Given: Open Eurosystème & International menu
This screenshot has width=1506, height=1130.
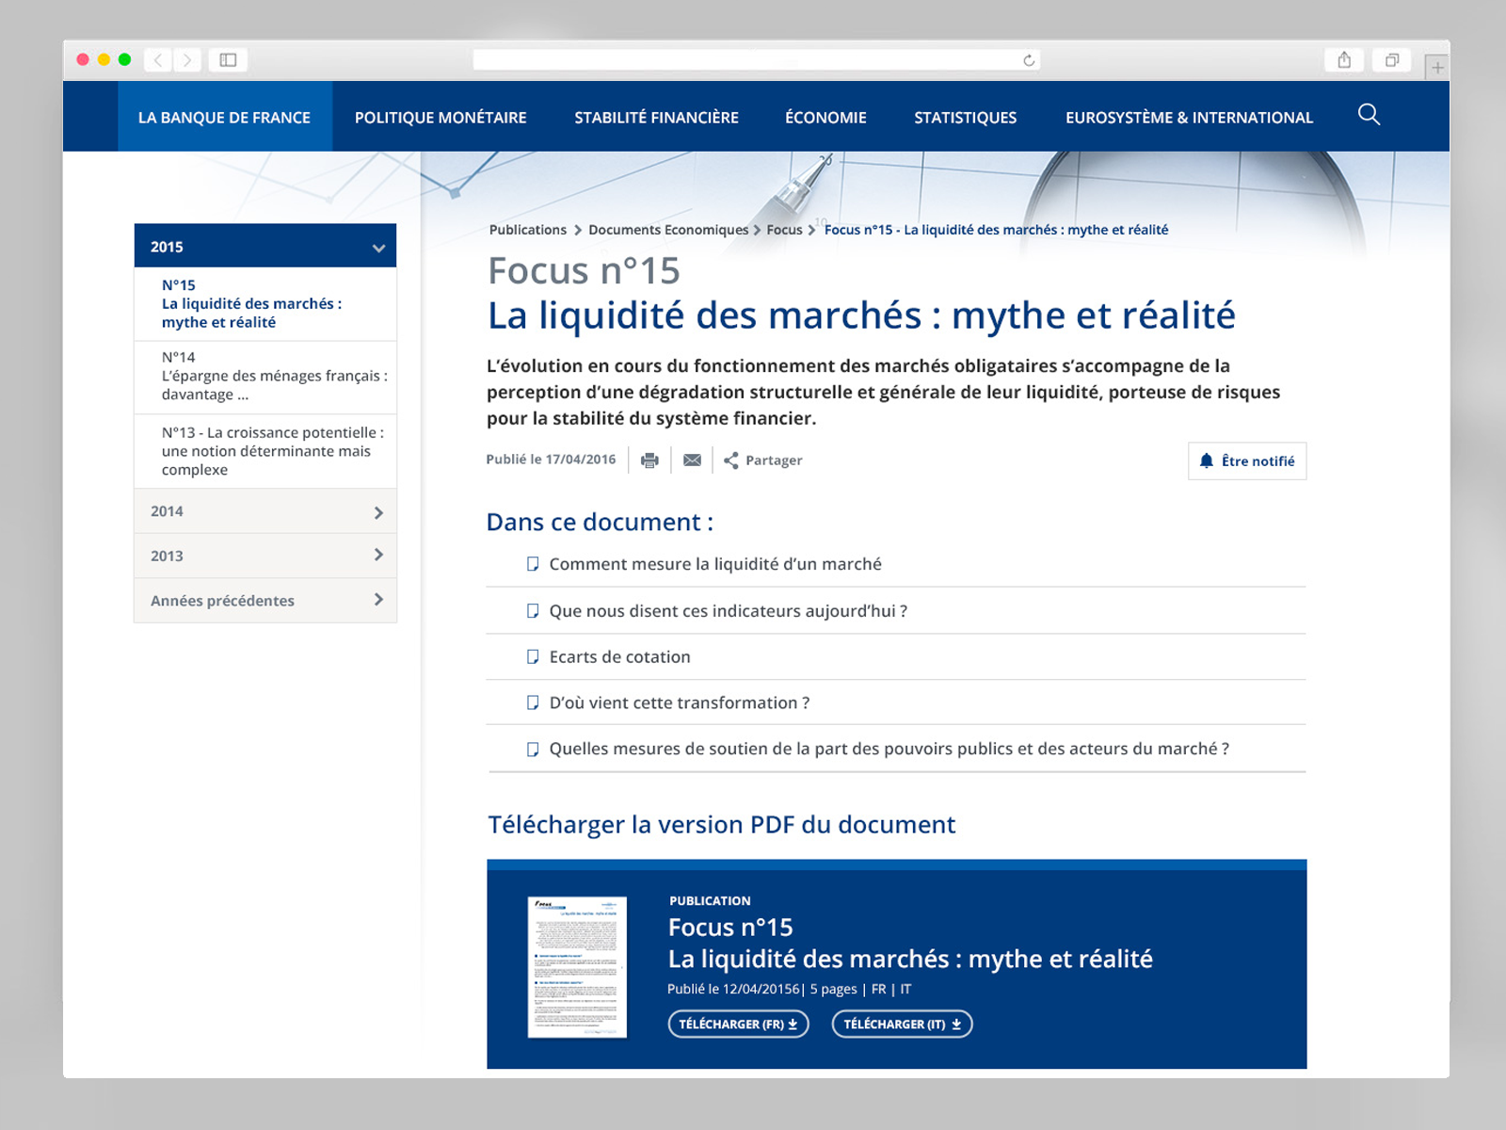Looking at the screenshot, I should tap(1189, 117).
